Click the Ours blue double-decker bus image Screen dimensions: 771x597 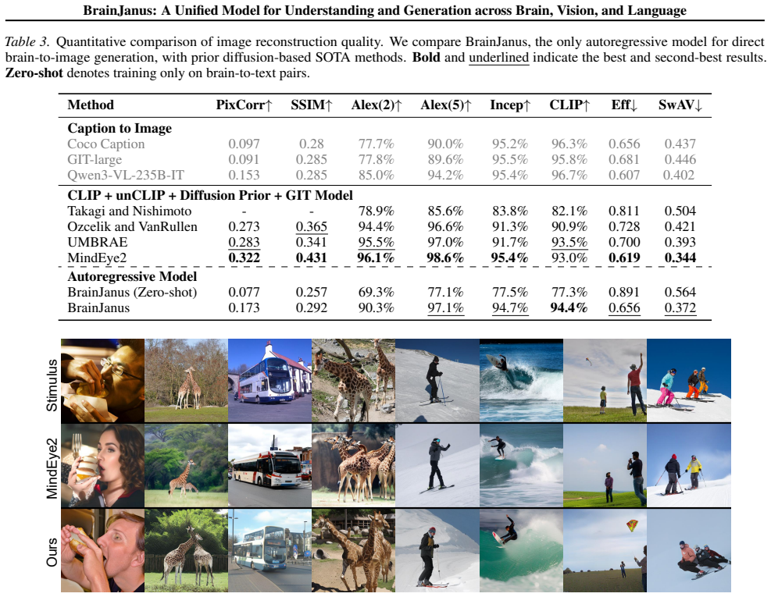(269, 550)
